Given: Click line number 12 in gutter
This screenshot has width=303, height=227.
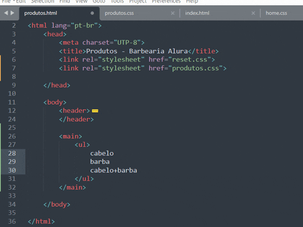Looking at the screenshot, I should tap(12, 111).
